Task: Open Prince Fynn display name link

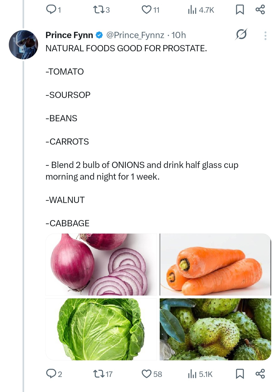Action: [x=69, y=35]
